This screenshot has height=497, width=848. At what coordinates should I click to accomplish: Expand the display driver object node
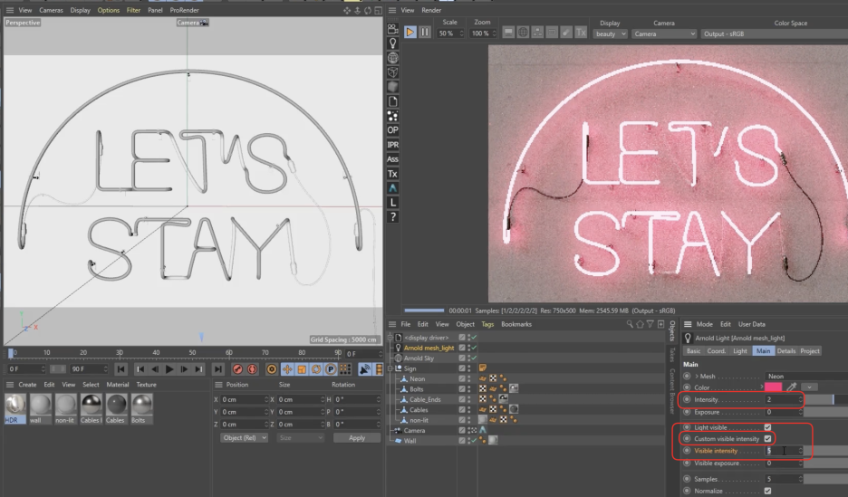pos(390,338)
